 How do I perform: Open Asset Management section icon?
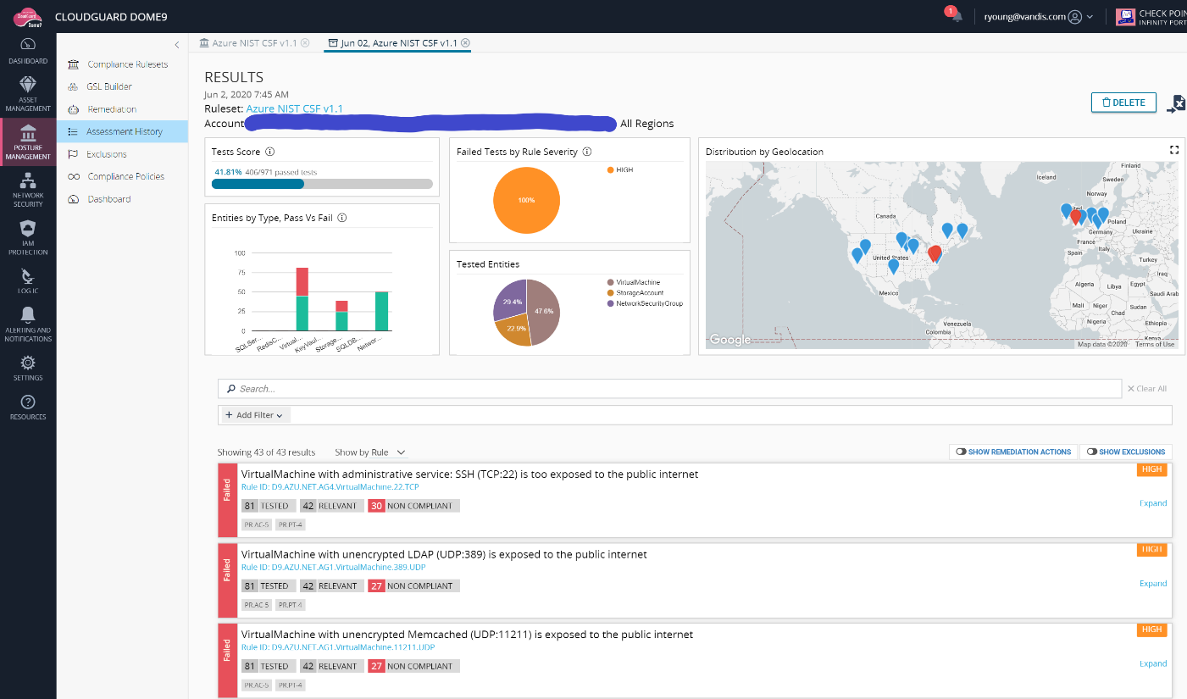point(28,84)
